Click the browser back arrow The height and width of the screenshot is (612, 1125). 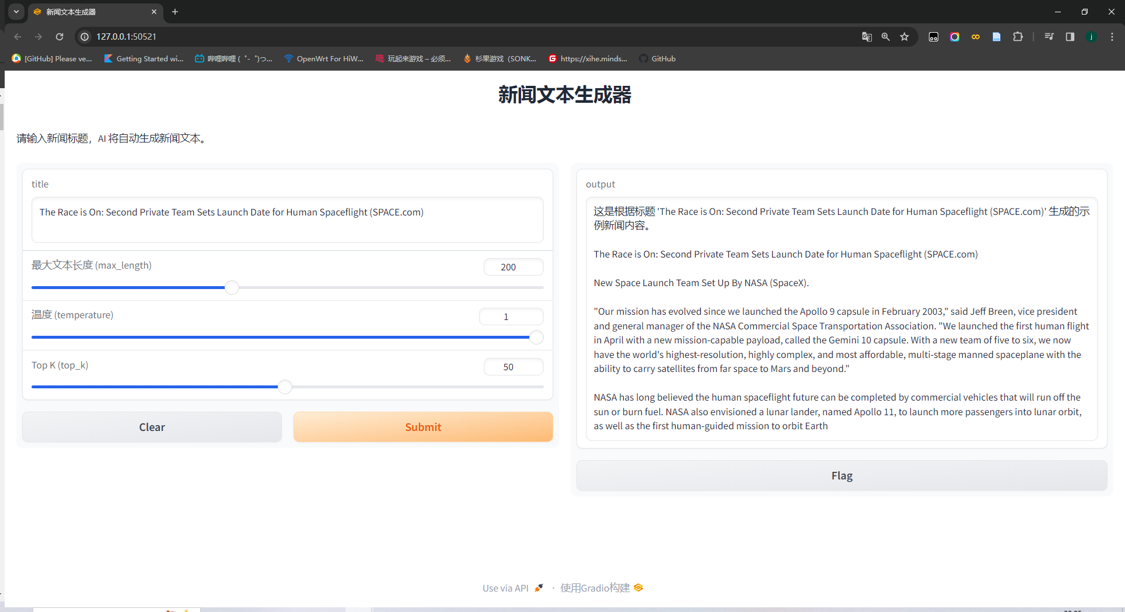(x=18, y=37)
